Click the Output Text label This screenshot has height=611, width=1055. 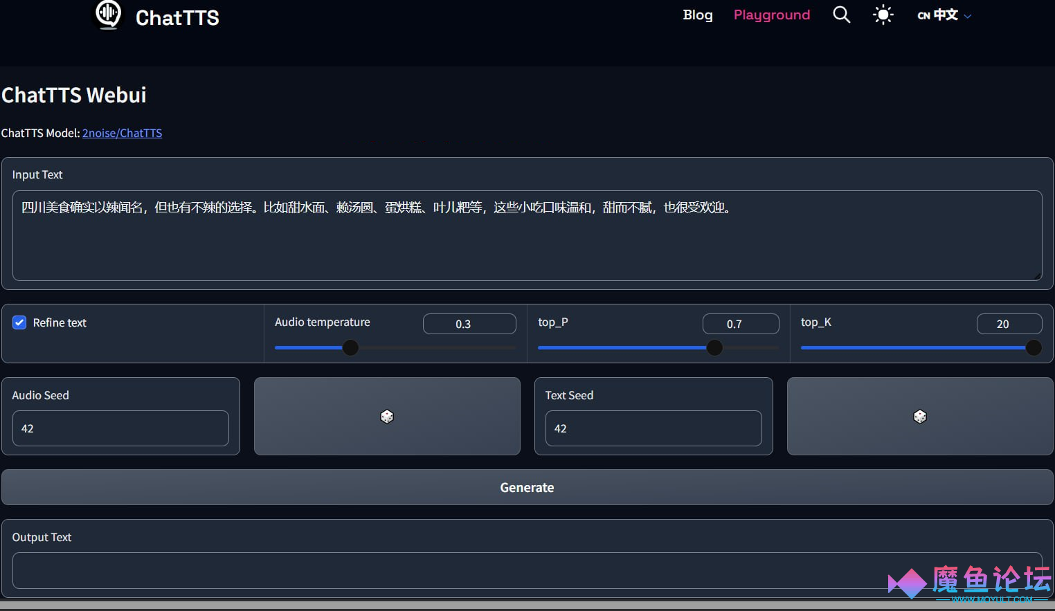tap(42, 537)
